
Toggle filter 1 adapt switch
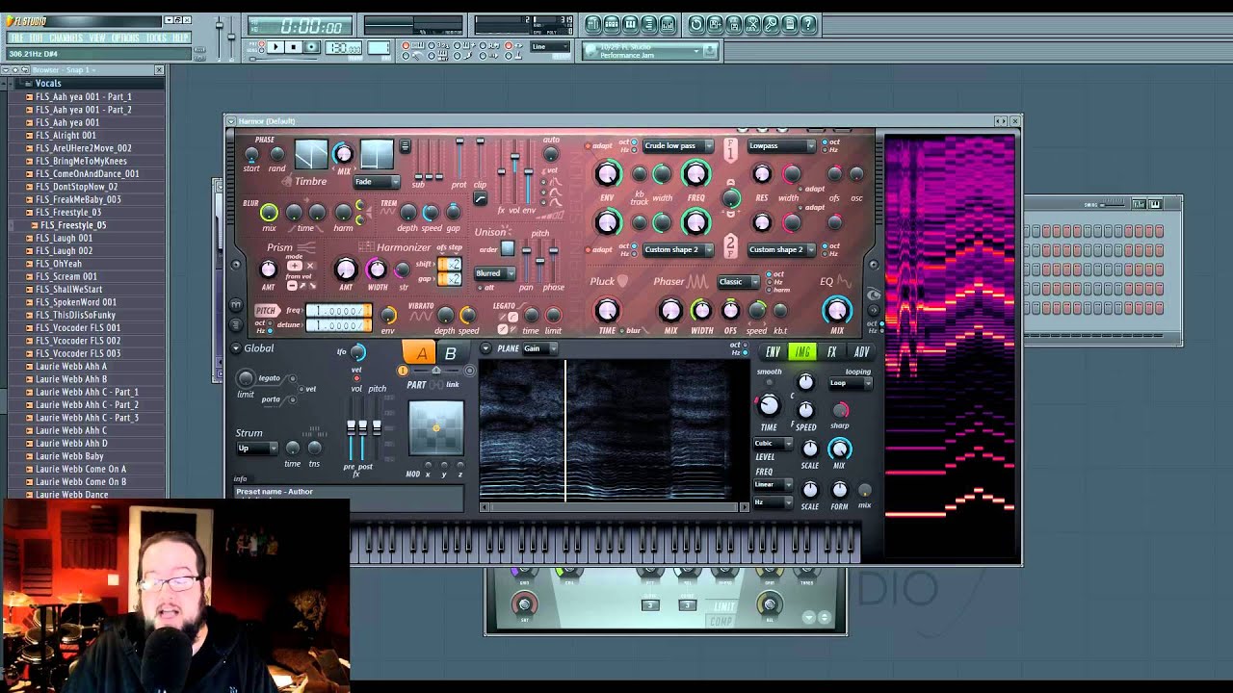coord(588,146)
